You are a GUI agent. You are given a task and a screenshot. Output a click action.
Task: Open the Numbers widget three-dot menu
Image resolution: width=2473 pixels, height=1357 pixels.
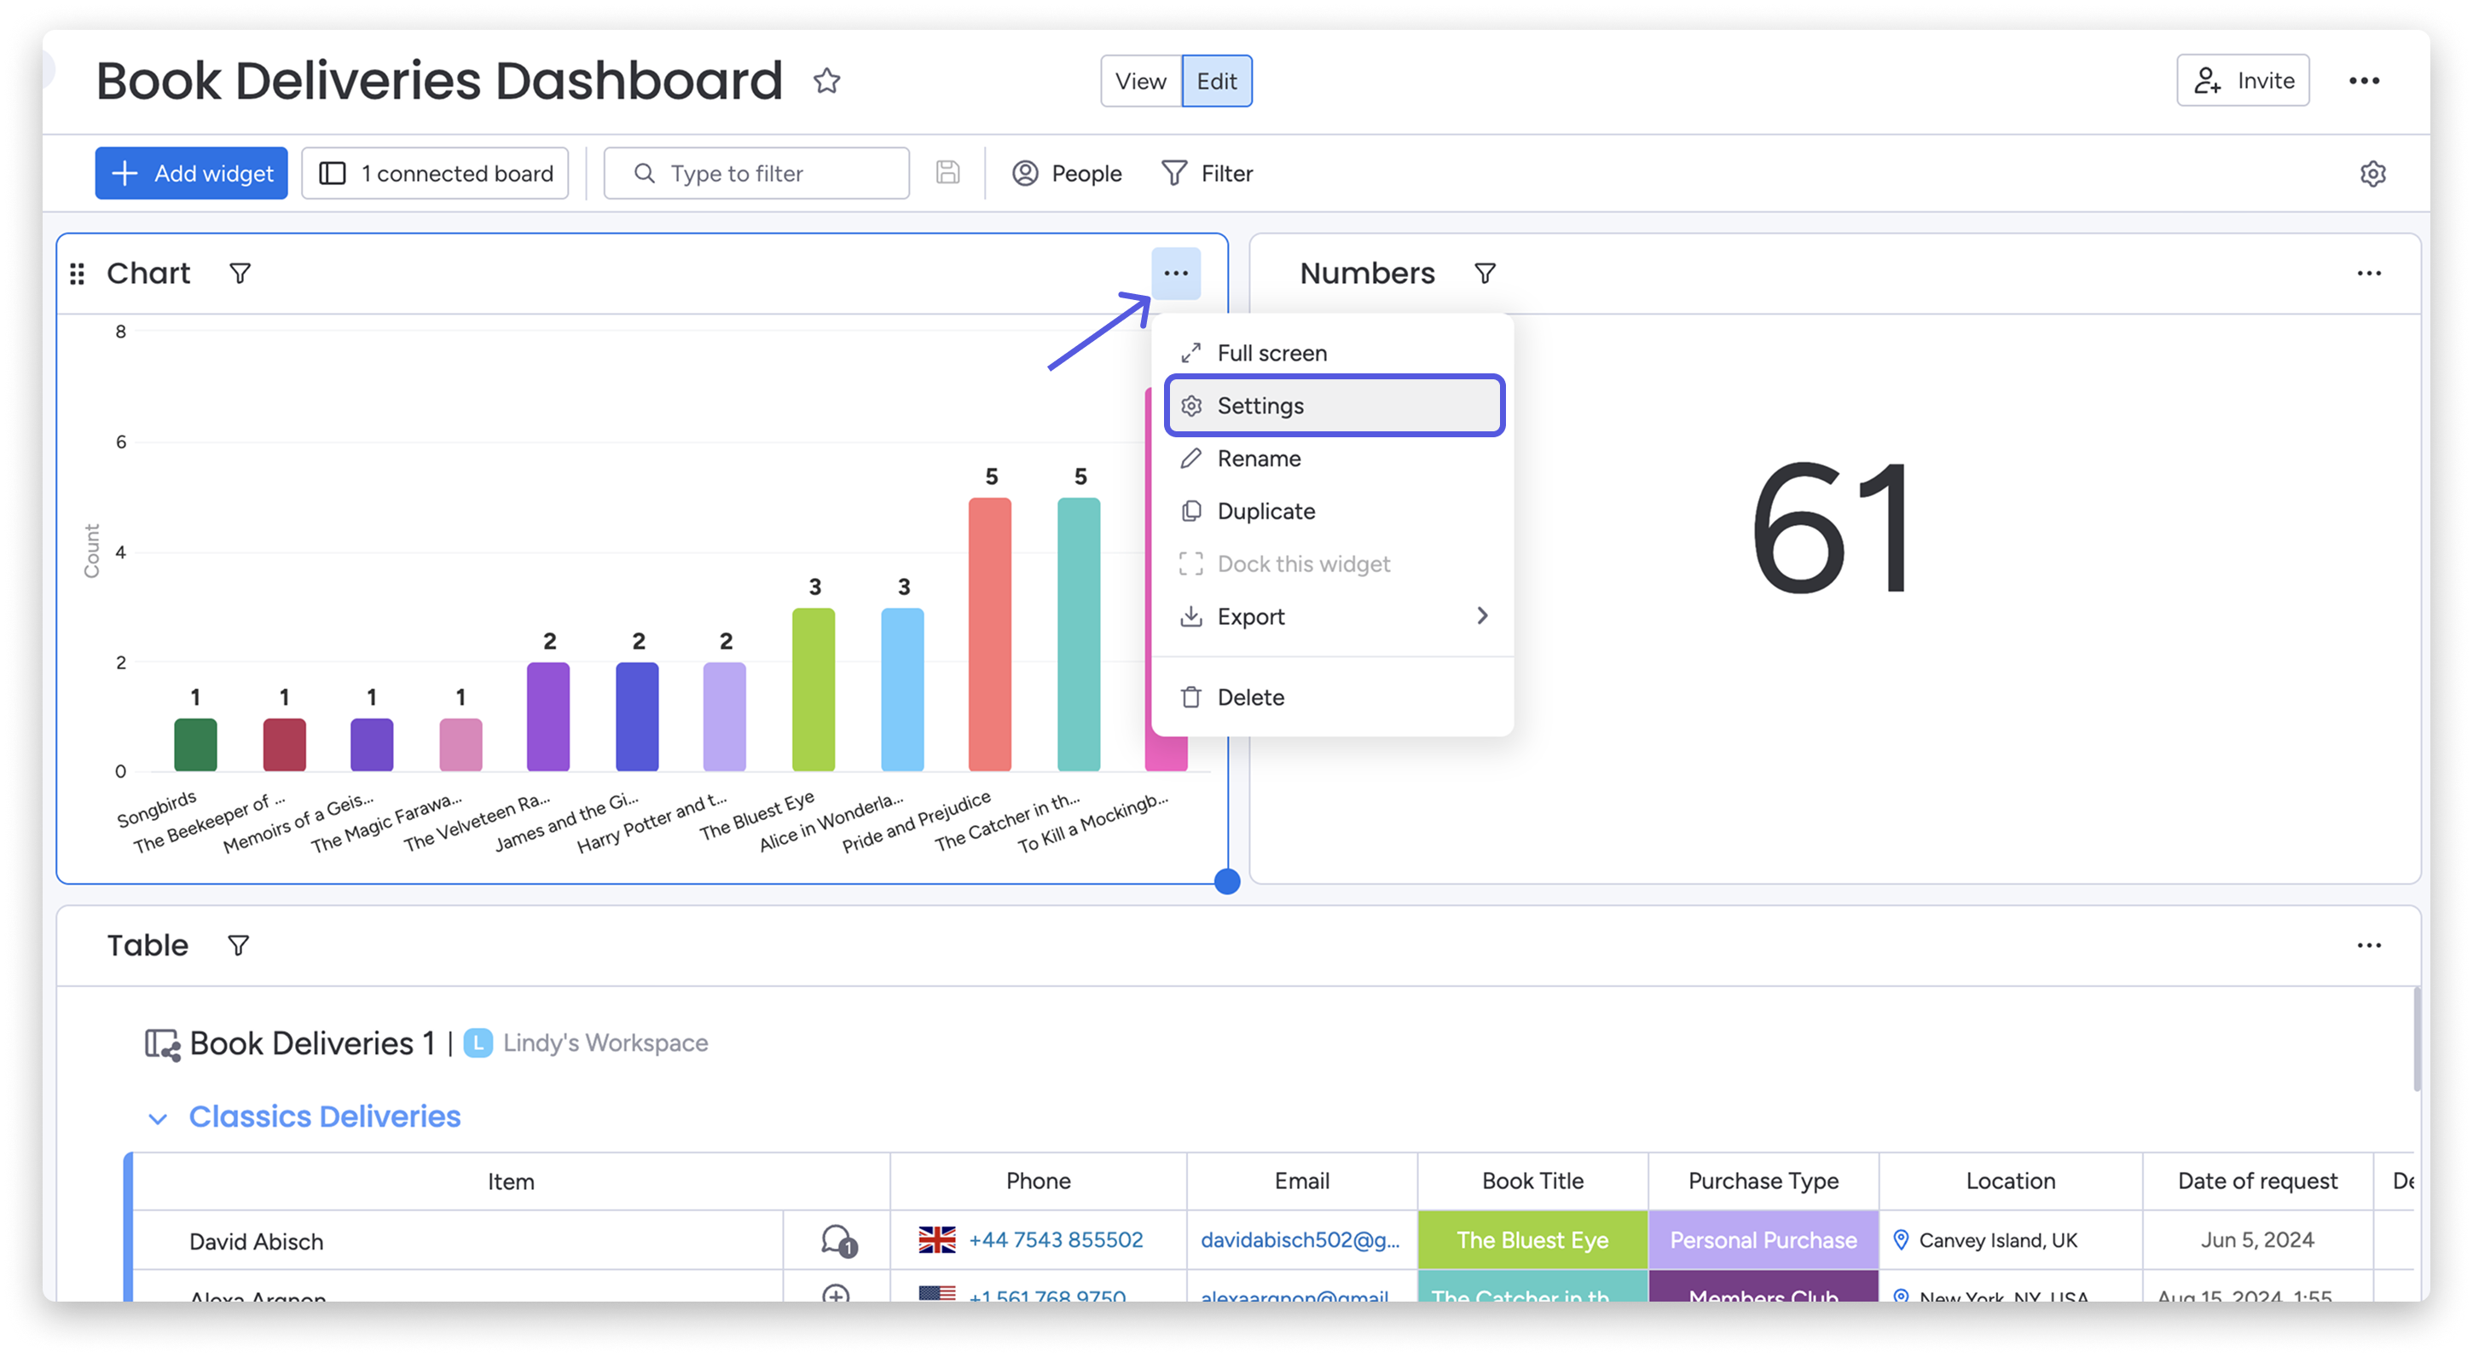tap(2368, 274)
